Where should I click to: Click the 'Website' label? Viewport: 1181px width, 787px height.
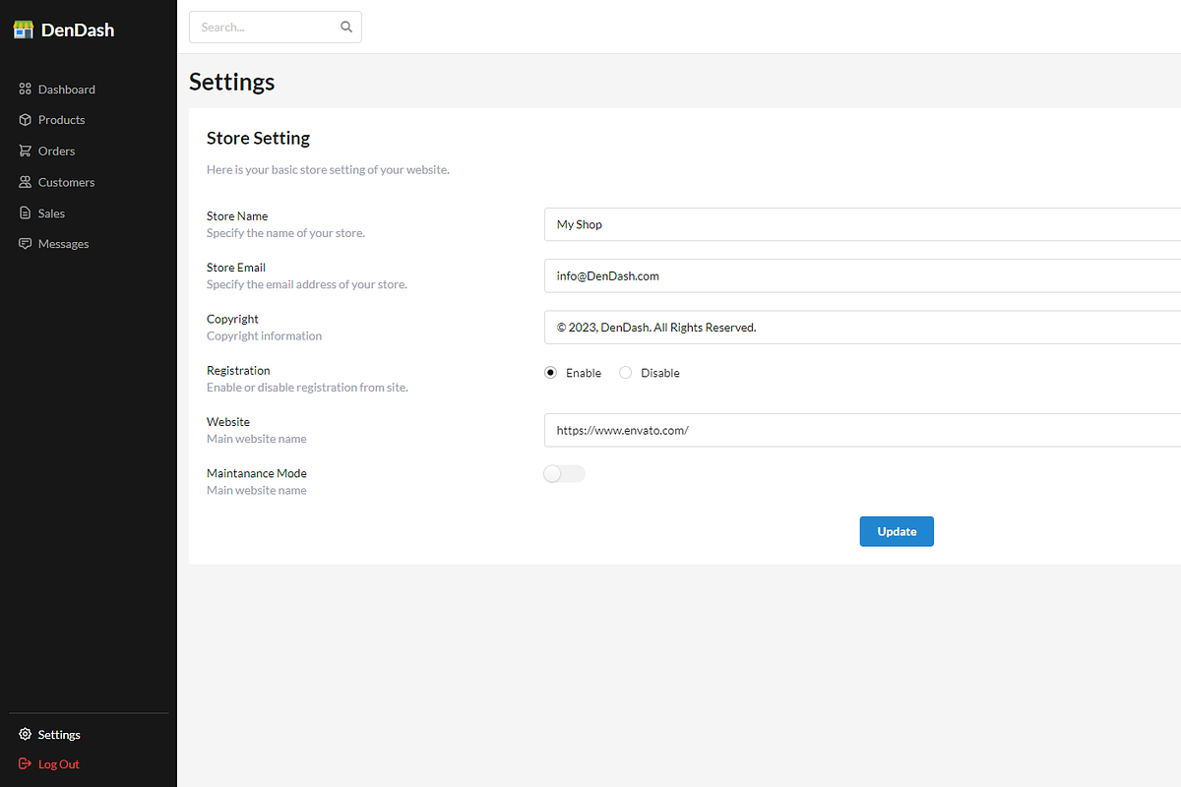pos(228,422)
